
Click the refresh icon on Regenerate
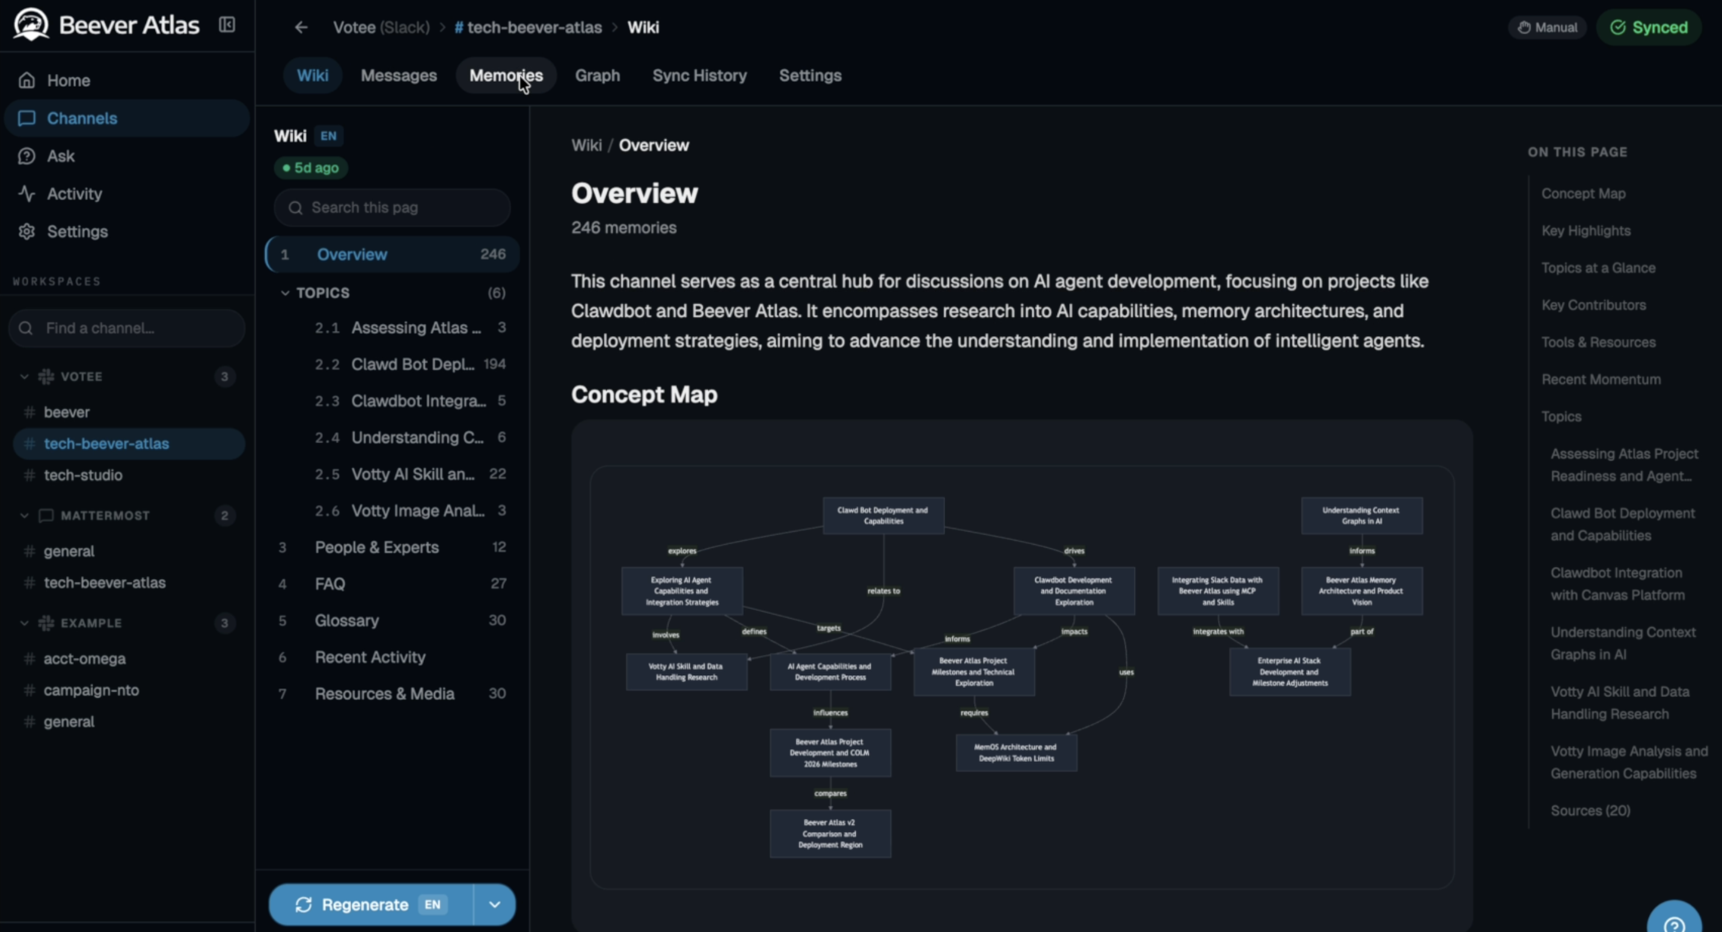[304, 904]
